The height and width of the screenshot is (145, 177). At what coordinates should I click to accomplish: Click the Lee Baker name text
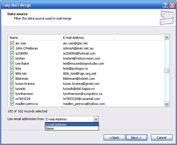[22, 64]
